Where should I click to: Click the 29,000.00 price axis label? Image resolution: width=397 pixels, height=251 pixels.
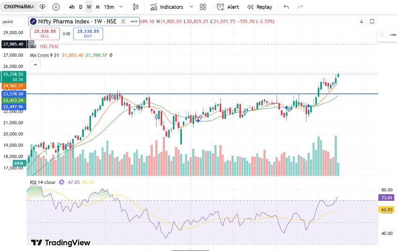pos(13,33)
